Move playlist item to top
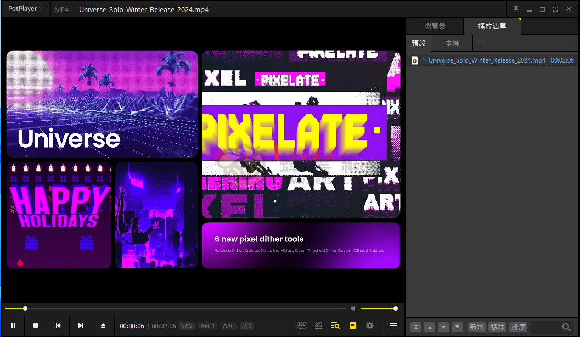 click(416, 327)
